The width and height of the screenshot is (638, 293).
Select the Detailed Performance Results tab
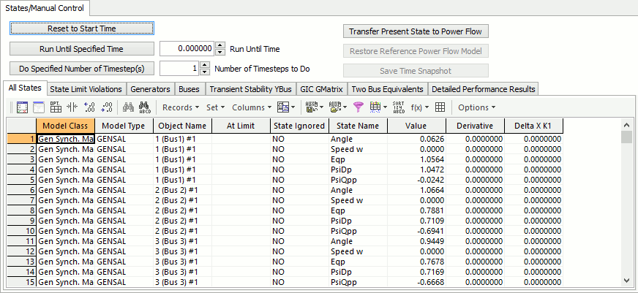tap(483, 89)
